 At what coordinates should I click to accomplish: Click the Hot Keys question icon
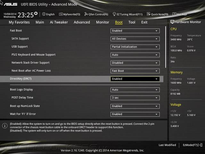[x=174, y=14]
